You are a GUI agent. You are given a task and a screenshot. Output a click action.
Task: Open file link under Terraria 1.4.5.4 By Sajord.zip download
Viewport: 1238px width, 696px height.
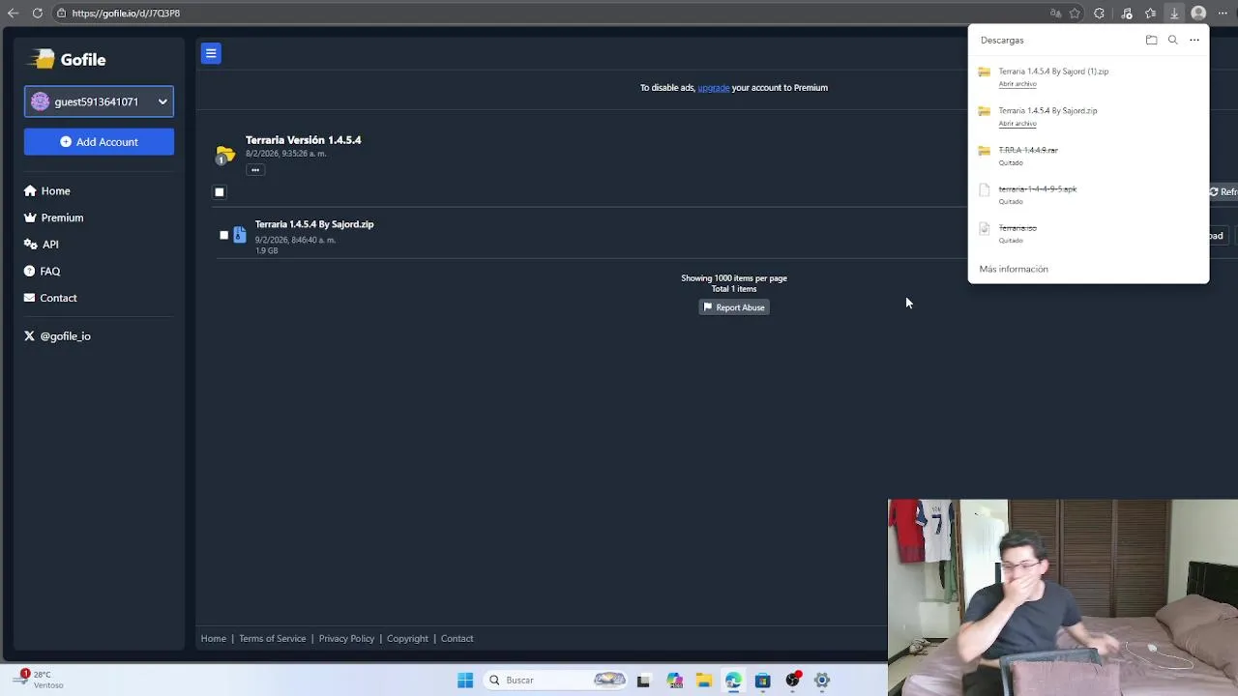1017,124
